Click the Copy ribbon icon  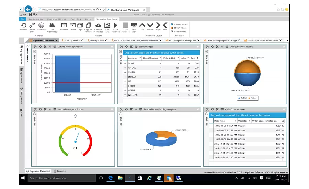(80, 25)
